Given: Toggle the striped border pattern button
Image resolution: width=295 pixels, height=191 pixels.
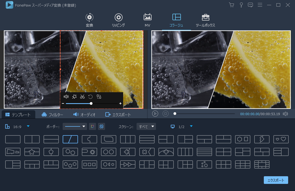Looking at the screenshot, I should pyautogui.click(x=102, y=126).
